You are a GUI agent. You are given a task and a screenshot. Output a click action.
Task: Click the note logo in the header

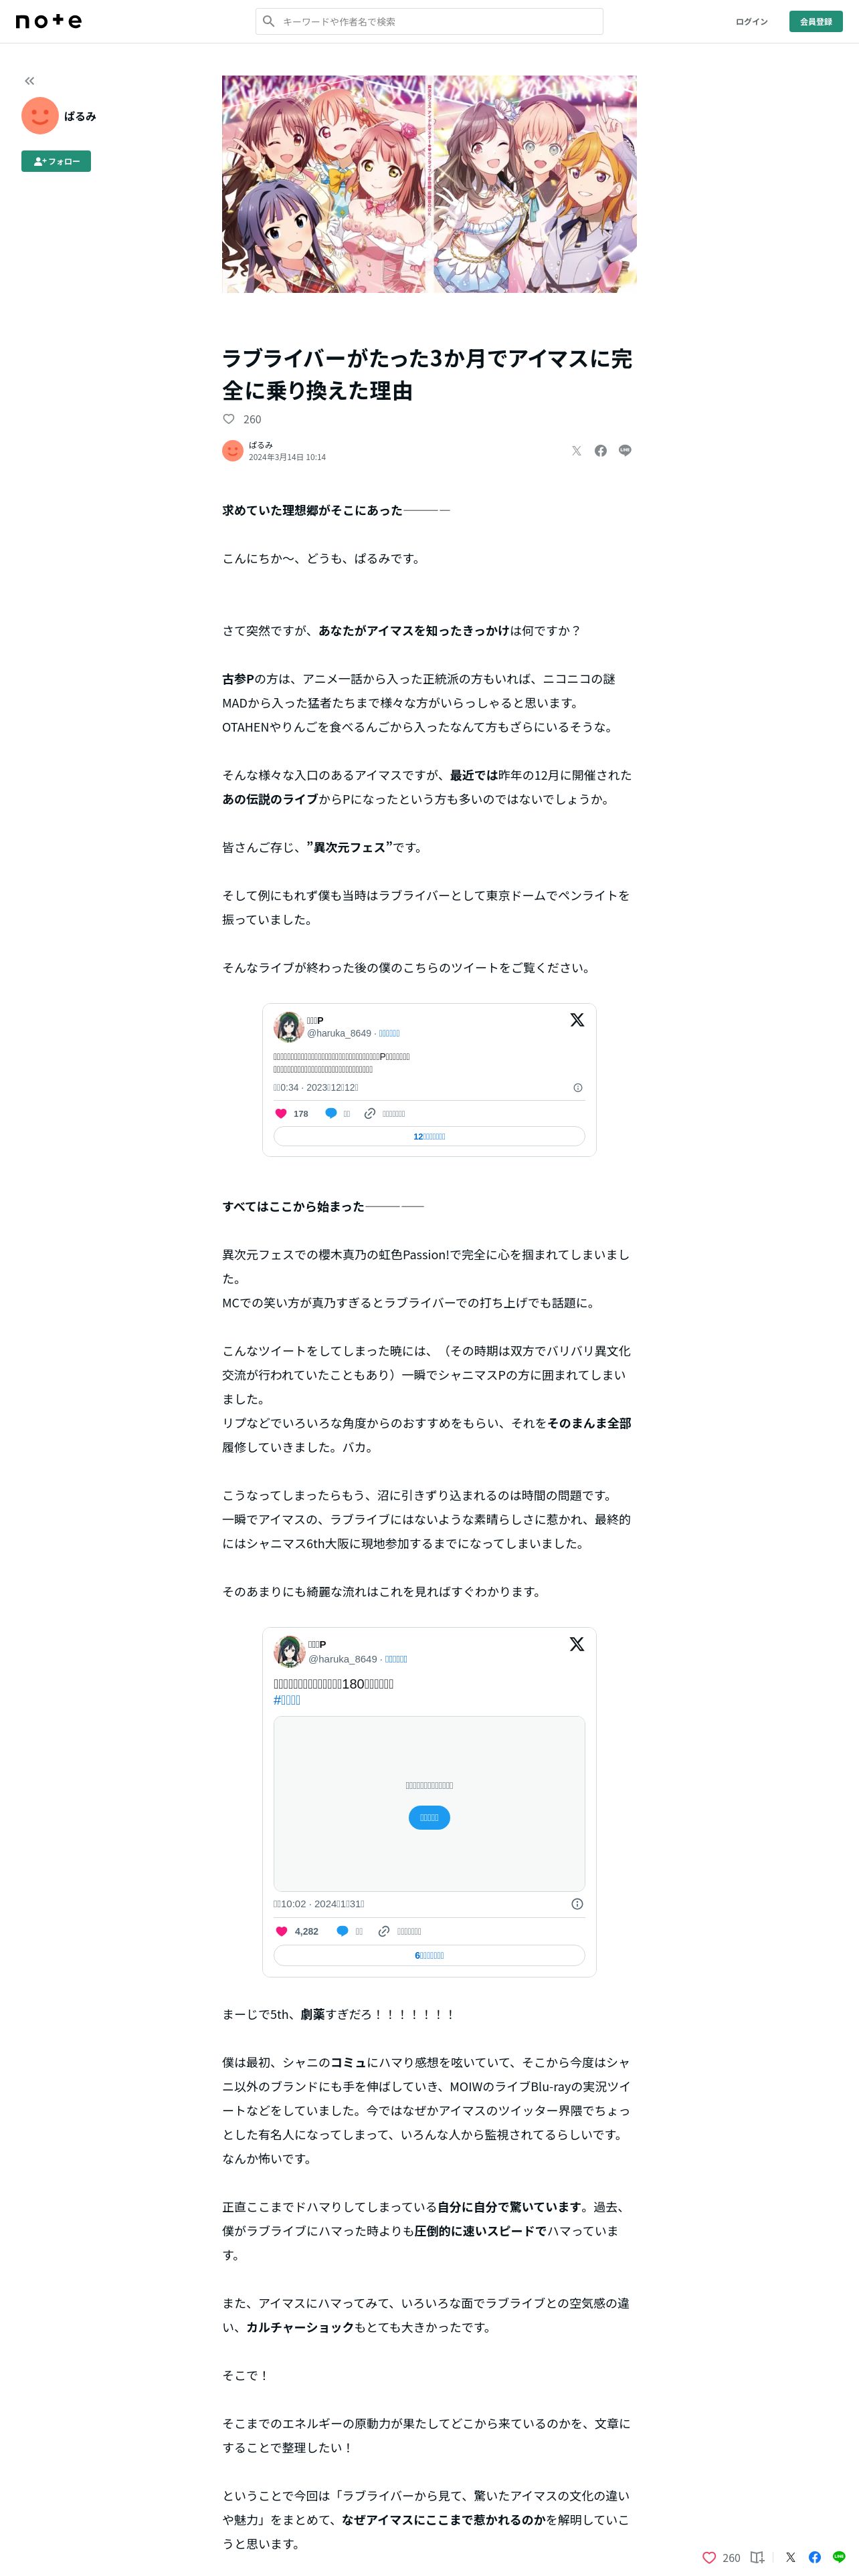(49, 21)
